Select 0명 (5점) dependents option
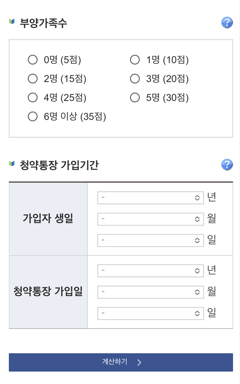This screenshot has width=240, height=384. click(x=33, y=60)
